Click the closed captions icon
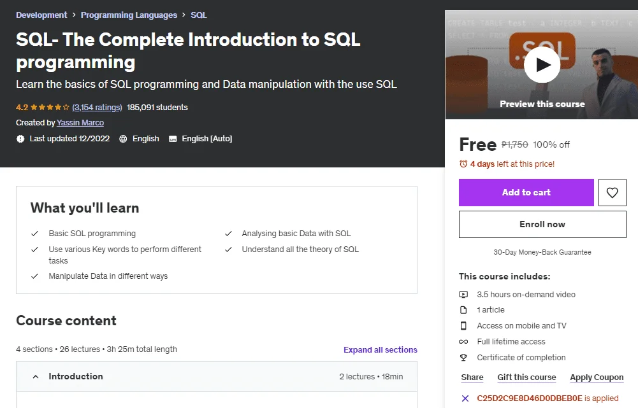Viewport: 638px width, 408px height. 173,139
